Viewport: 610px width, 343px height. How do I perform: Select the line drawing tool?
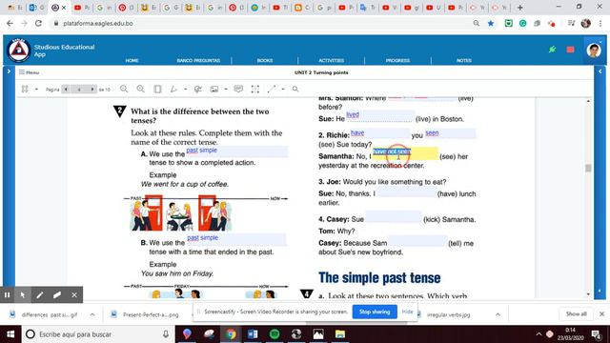click(272, 89)
